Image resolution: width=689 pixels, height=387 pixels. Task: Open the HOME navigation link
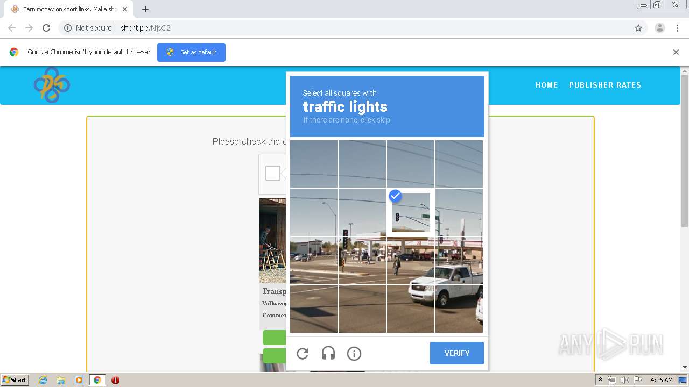coord(546,85)
